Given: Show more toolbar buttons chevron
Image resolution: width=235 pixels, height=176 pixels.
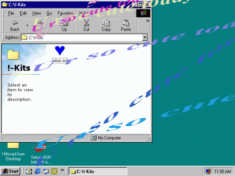Looking at the screenshot, I should (x=148, y=21).
